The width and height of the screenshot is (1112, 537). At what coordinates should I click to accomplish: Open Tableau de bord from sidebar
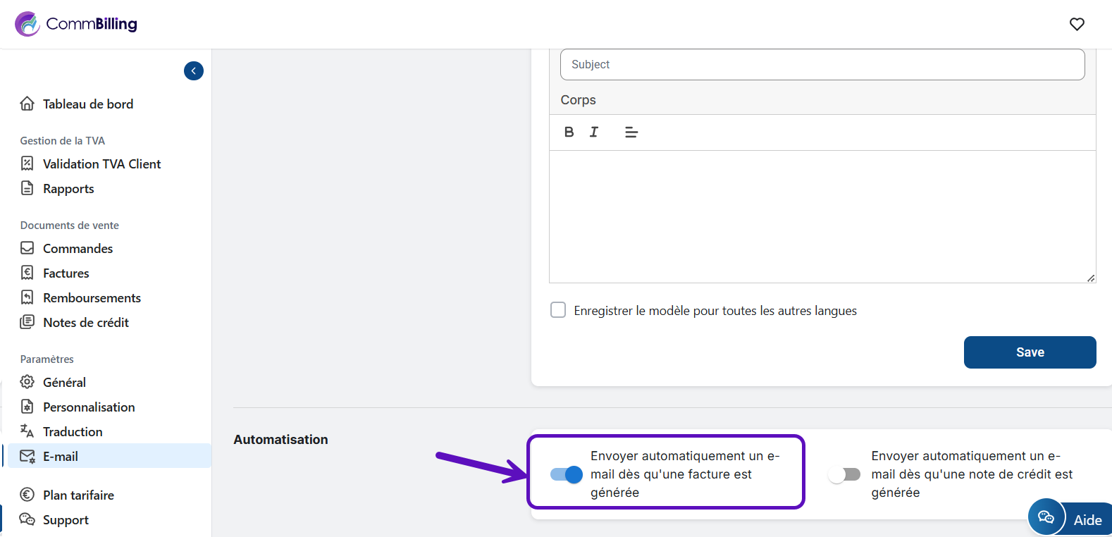click(87, 104)
